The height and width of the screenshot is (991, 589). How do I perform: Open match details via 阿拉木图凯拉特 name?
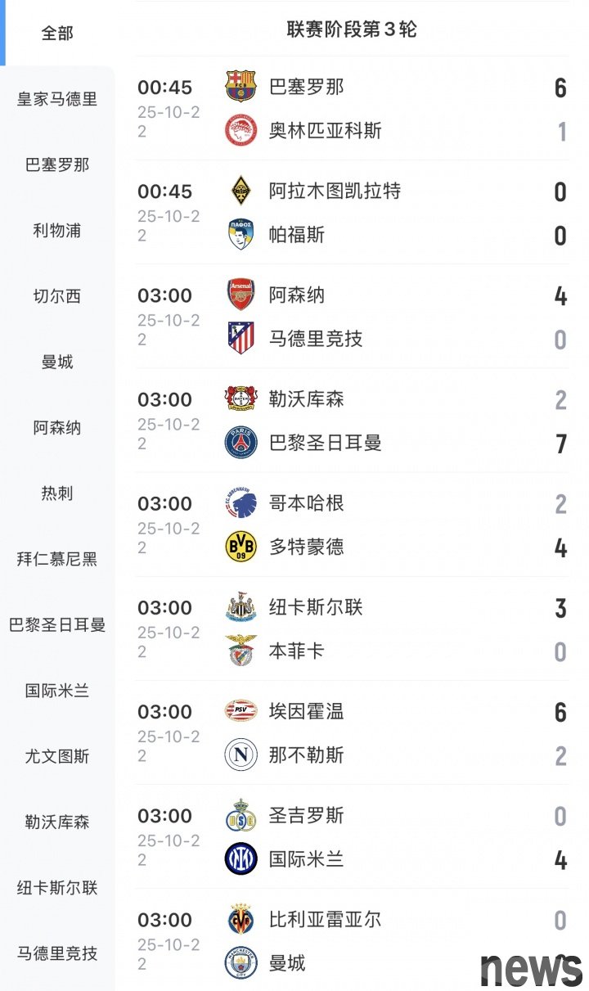tap(335, 191)
